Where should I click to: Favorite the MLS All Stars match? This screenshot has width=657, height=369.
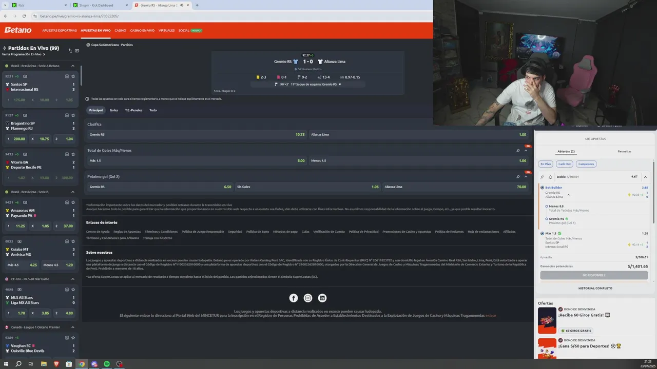(x=73, y=290)
